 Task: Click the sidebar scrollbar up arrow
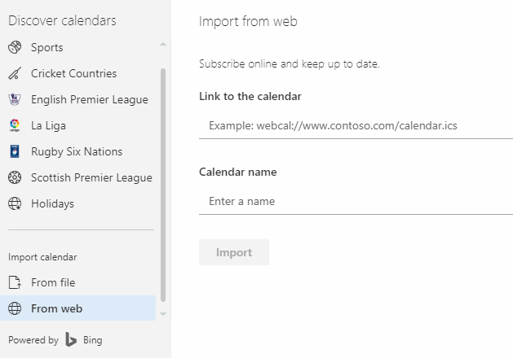click(163, 44)
